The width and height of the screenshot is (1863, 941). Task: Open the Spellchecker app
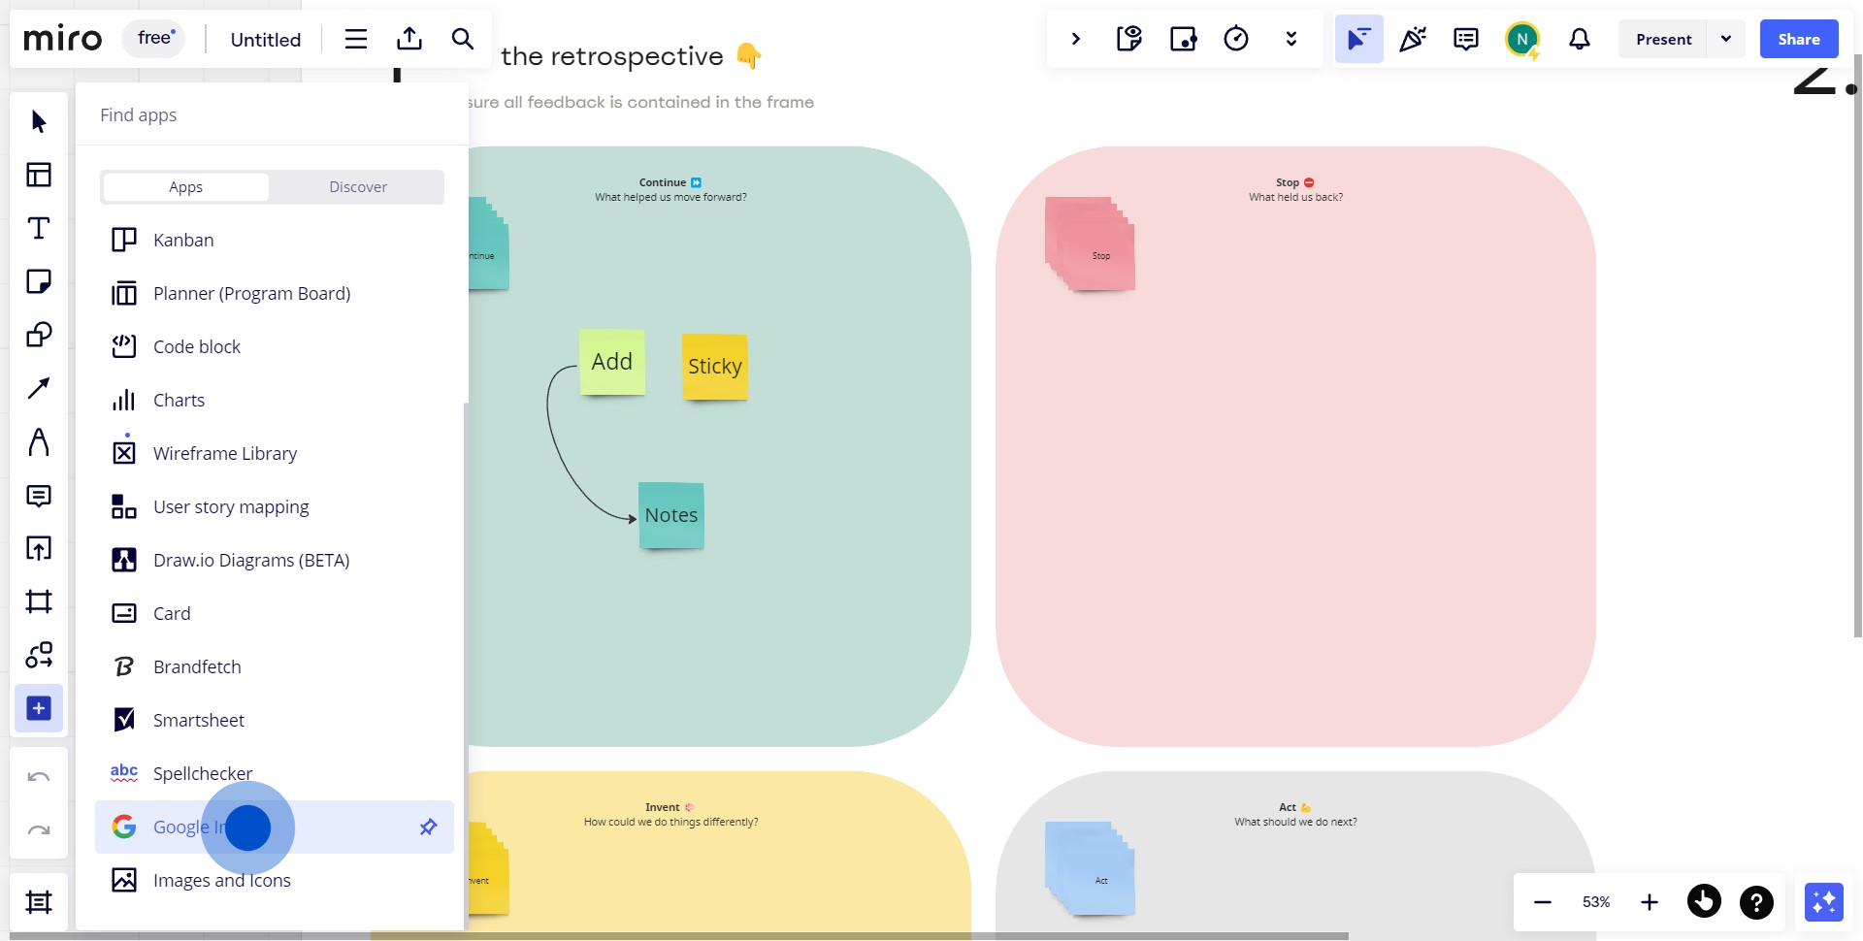(275, 773)
